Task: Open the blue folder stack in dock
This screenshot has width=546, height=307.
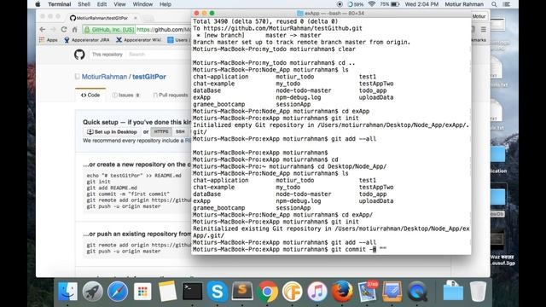Action: (453, 291)
